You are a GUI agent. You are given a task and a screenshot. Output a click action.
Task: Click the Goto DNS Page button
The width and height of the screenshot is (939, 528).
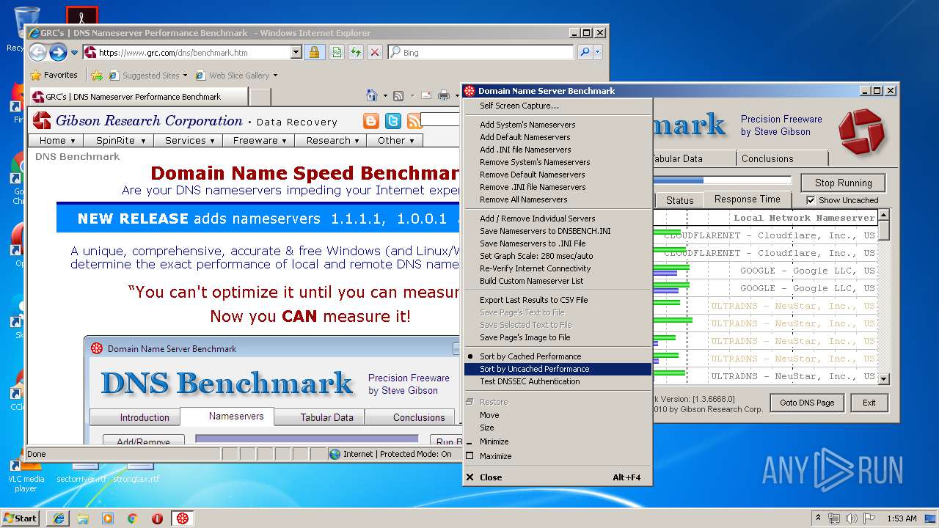[x=807, y=403]
